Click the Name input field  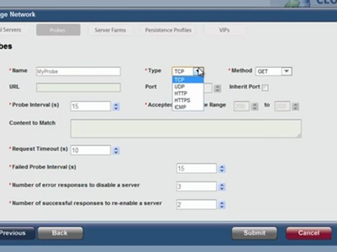[x=78, y=71]
